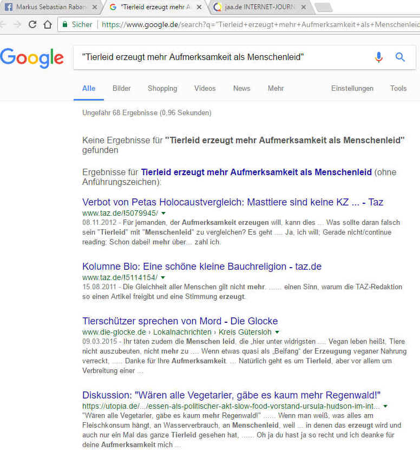
Task: Click the back arrow in the browser
Action: pyautogui.click(x=3, y=24)
